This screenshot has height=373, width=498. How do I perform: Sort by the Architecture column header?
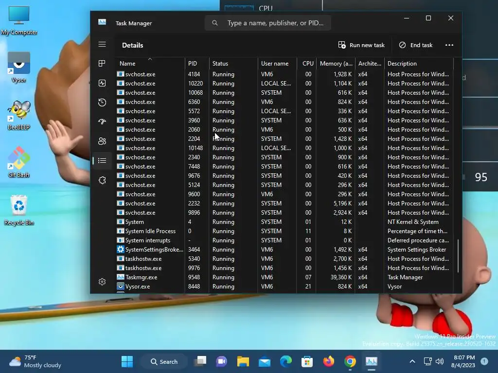[370, 64]
